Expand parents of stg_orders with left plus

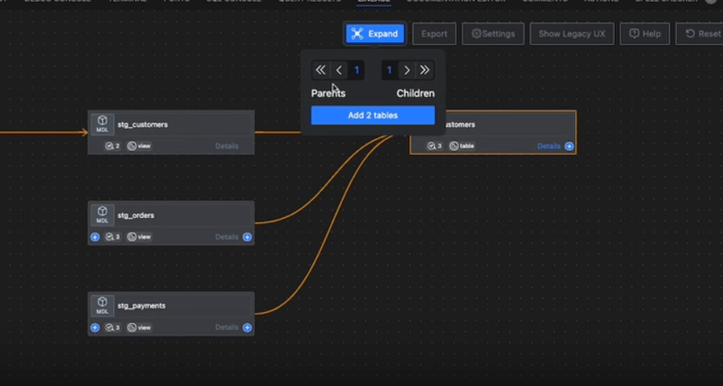pyautogui.click(x=95, y=237)
